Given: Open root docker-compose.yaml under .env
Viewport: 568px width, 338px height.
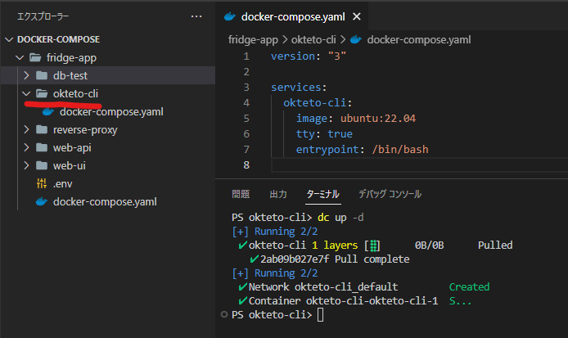Looking at the screenshot, I should pyautogui.click(x=104, y=201).
